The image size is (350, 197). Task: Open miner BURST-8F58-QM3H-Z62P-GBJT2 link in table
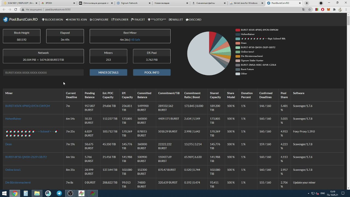click(26, 157)
